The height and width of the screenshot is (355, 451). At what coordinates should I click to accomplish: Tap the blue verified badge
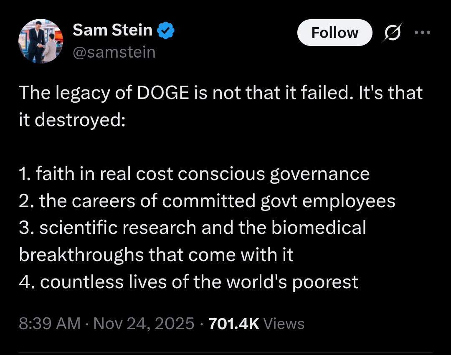click(x=166, y=30)
